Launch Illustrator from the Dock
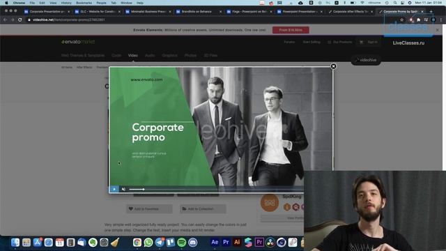This screenshot has width=446, height=251. pyautogui.click(x=237, y=242)
